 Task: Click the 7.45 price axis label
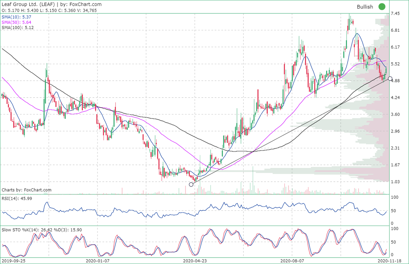pos(396,14)
